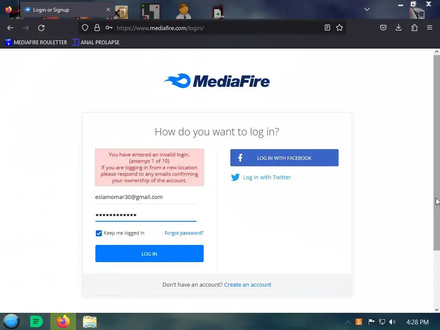The image size is (440, 330).
Task: Click the password input field
Action: tap(146, 215)
